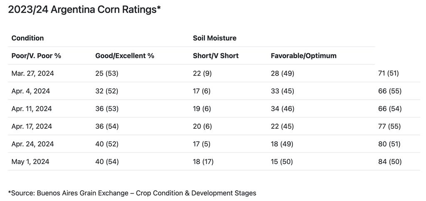This screenshot has height=201, width=426.
Task: Select the "84 (50)" value cell
Action: click(x=389, y=162)
